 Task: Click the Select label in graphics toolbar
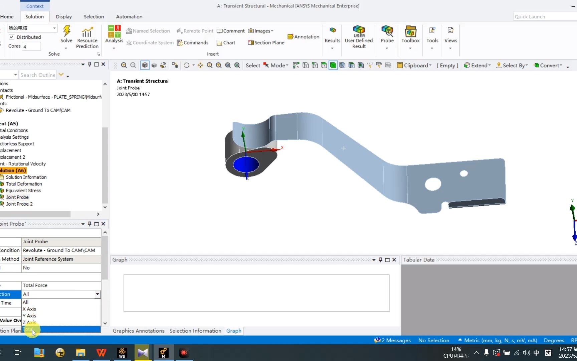point(253,66)
